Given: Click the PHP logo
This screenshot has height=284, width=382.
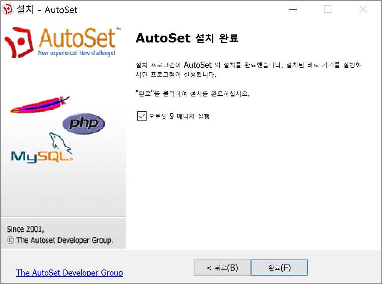Looking at the screenshot, I should pyautogui.click(x=83, y=124).
